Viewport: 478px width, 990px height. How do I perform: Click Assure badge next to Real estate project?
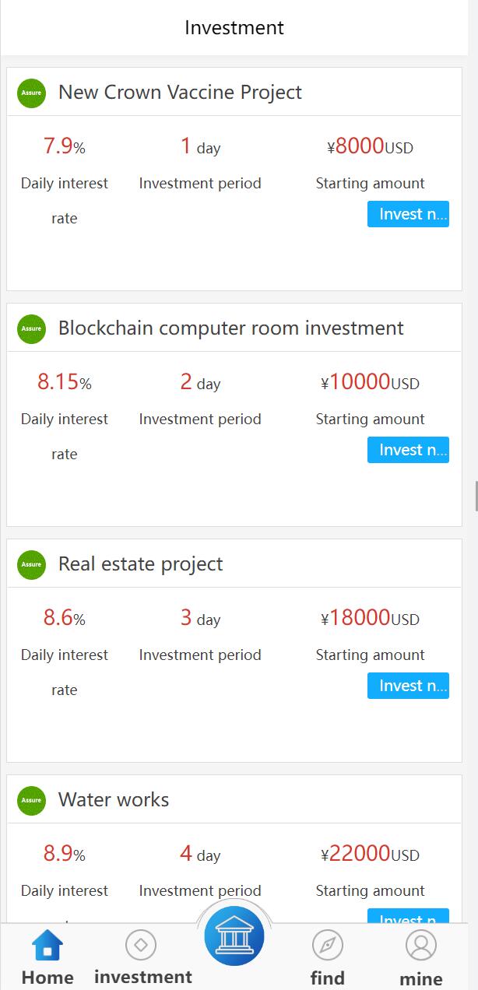point(32,564)
